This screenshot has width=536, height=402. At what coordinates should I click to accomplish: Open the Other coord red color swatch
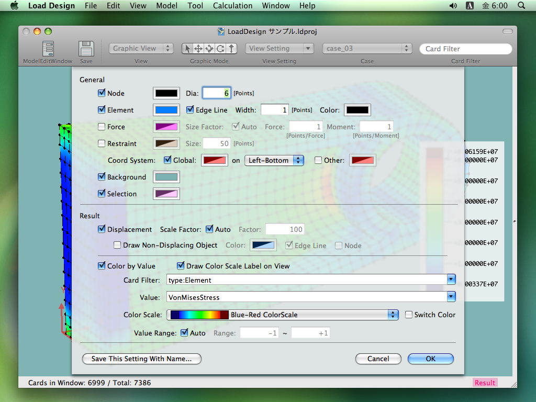click(363, 160)
